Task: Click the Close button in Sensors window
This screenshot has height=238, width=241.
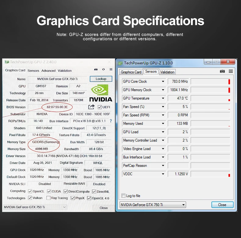Action: click(x=222, y=205)
